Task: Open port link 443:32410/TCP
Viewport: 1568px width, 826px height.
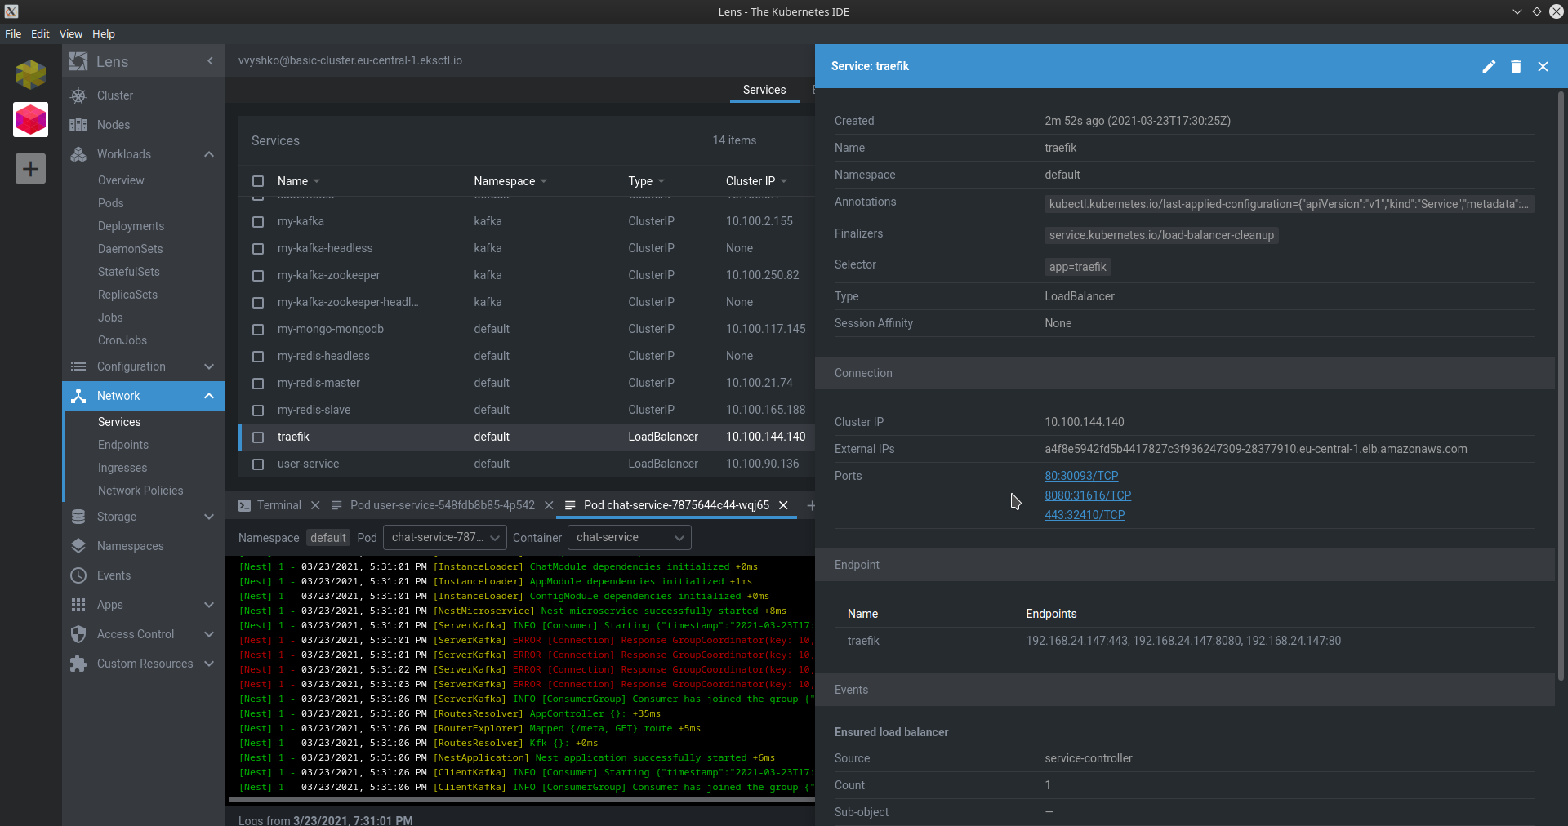Action: point(1085,515)
